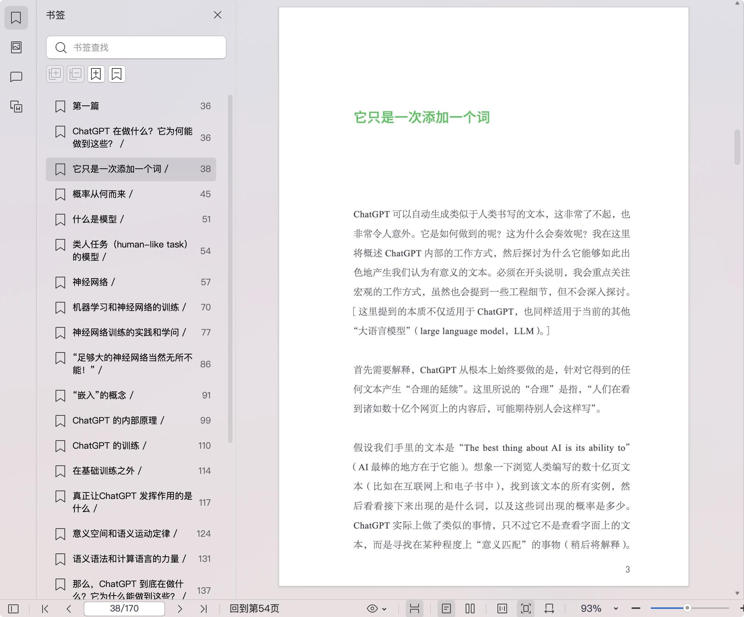Jump to bookmark 什么是模型
744x617 pixels.
131,219
